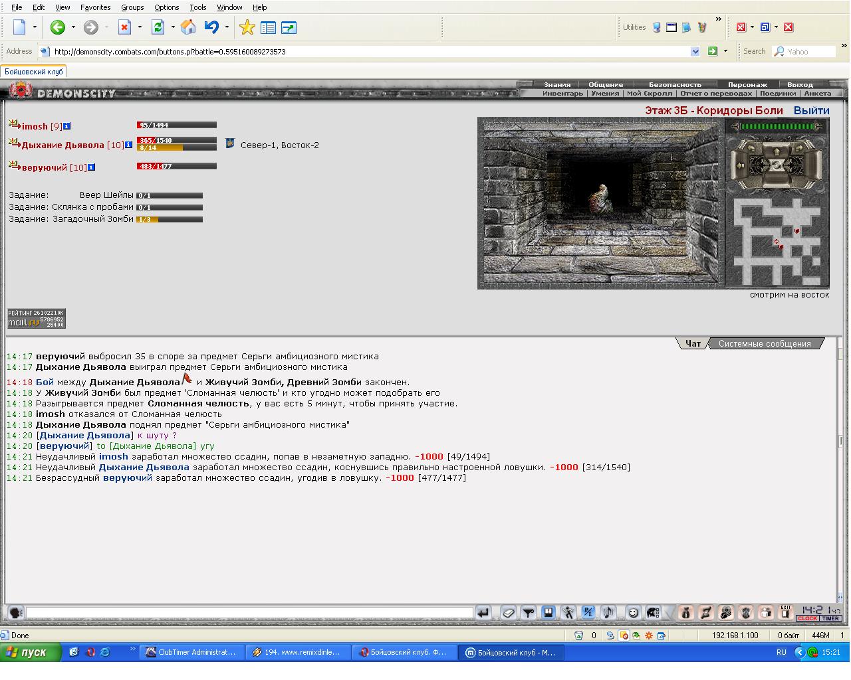Click the send message arrow button in chat bar
This screenshot has width=851, height=680.
coord(483,612)
